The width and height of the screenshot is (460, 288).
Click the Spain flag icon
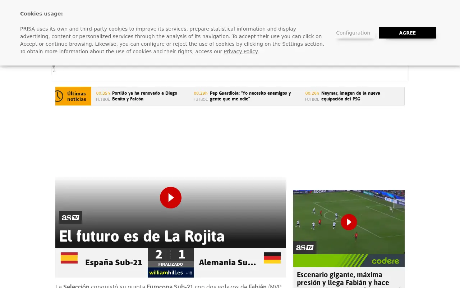coord(69,258)
